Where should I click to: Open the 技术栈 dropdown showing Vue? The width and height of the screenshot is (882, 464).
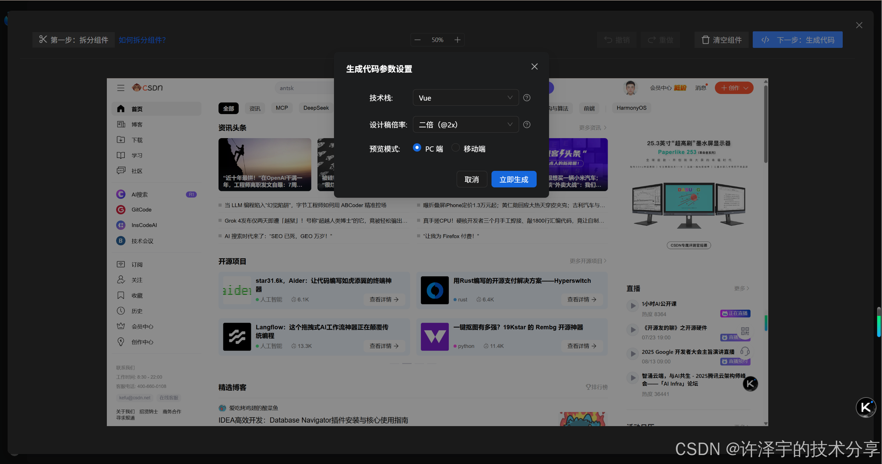[465, 97]
